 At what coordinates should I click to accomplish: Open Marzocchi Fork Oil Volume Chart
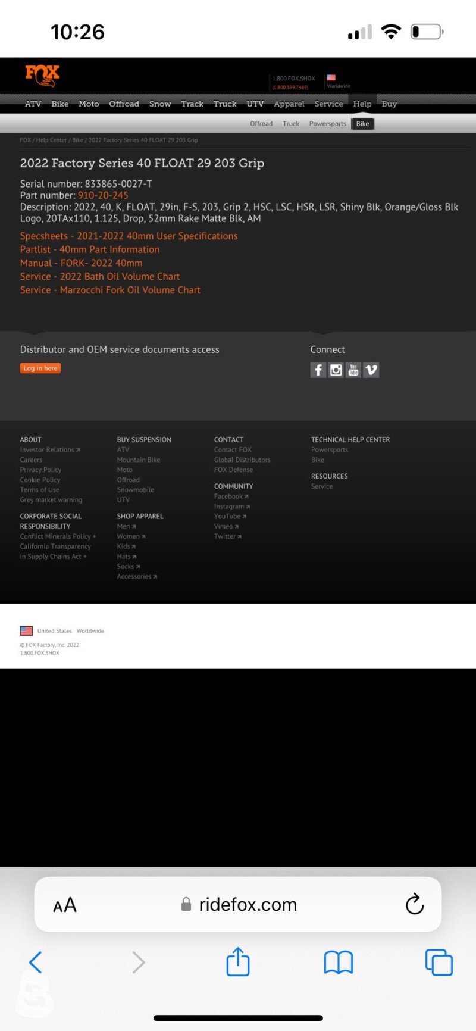coord(110,290)
